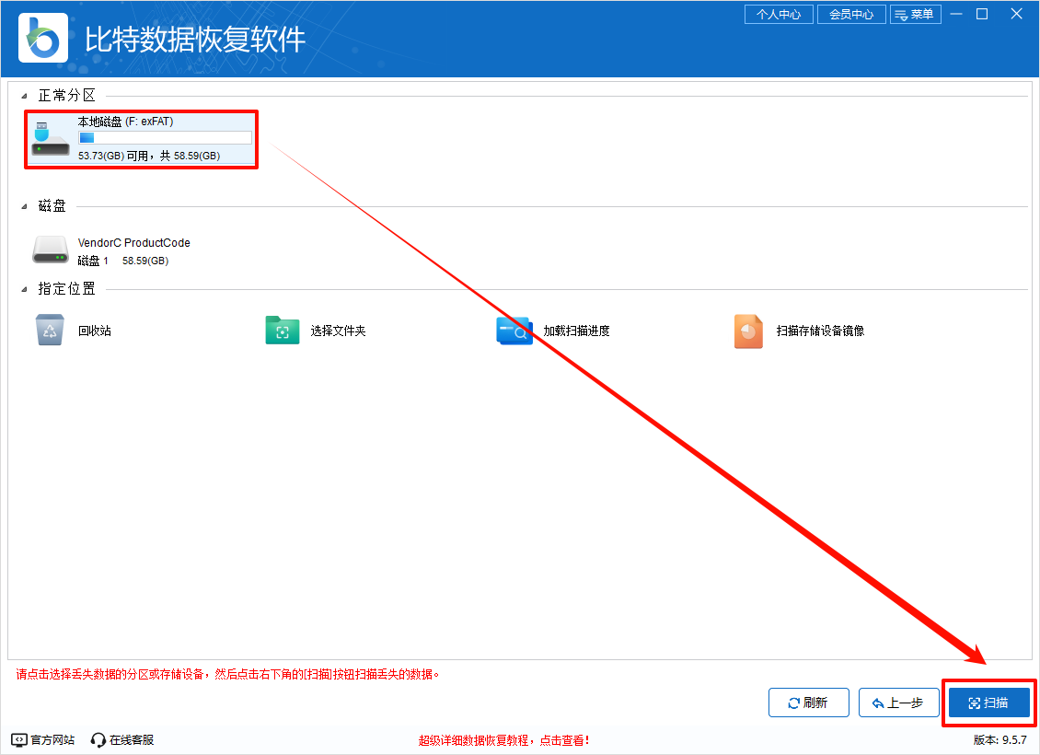The image size is (1040, 755).
Task: Open 加载扫描进度 to load scan progress
Action: pos(516,331)
